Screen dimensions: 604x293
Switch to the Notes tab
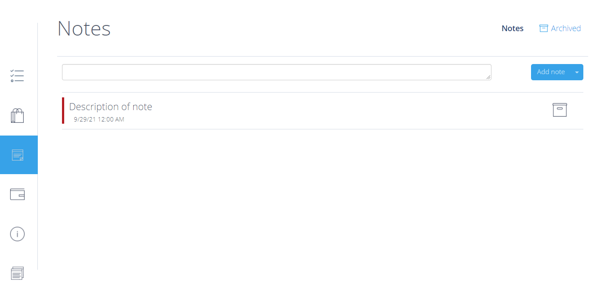pyautogui.click(x=513, y=29)
